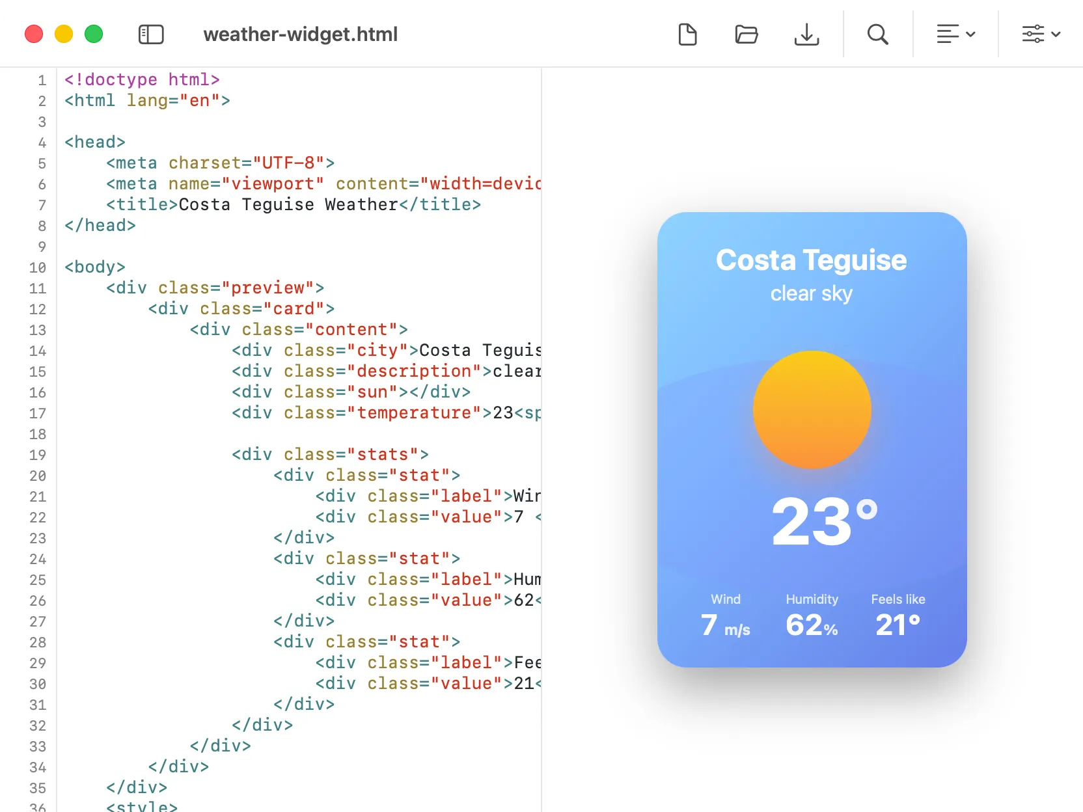Click the value 21 code line

428,683
